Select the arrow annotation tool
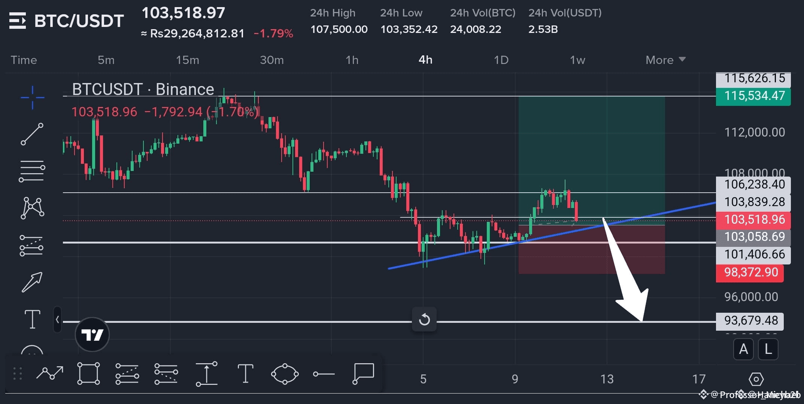Viewport: 804px width, 404px height. click(x=32, y=282)
